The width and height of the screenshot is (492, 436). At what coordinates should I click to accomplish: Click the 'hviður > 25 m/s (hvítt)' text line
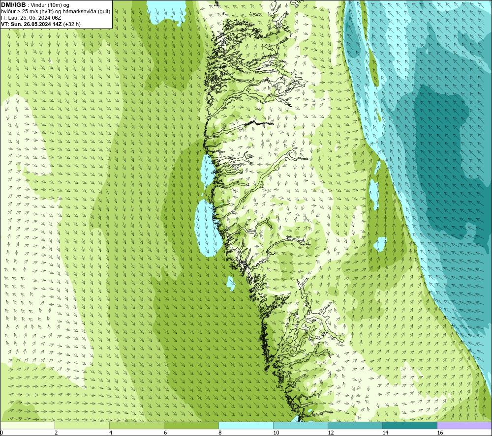(x=56, y=12)
